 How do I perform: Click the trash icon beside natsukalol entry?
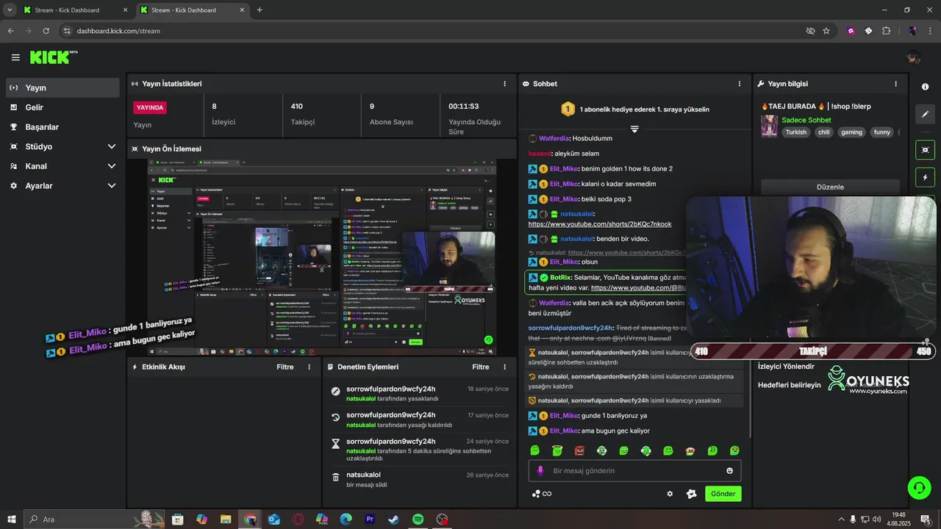pyautogui.click(x=336, y=477)
